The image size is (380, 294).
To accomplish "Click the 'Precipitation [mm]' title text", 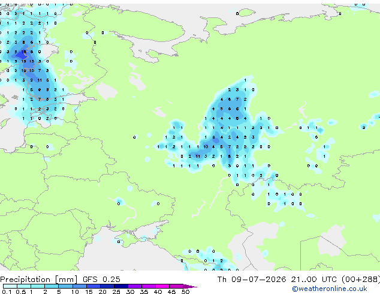I will point(39,280).
